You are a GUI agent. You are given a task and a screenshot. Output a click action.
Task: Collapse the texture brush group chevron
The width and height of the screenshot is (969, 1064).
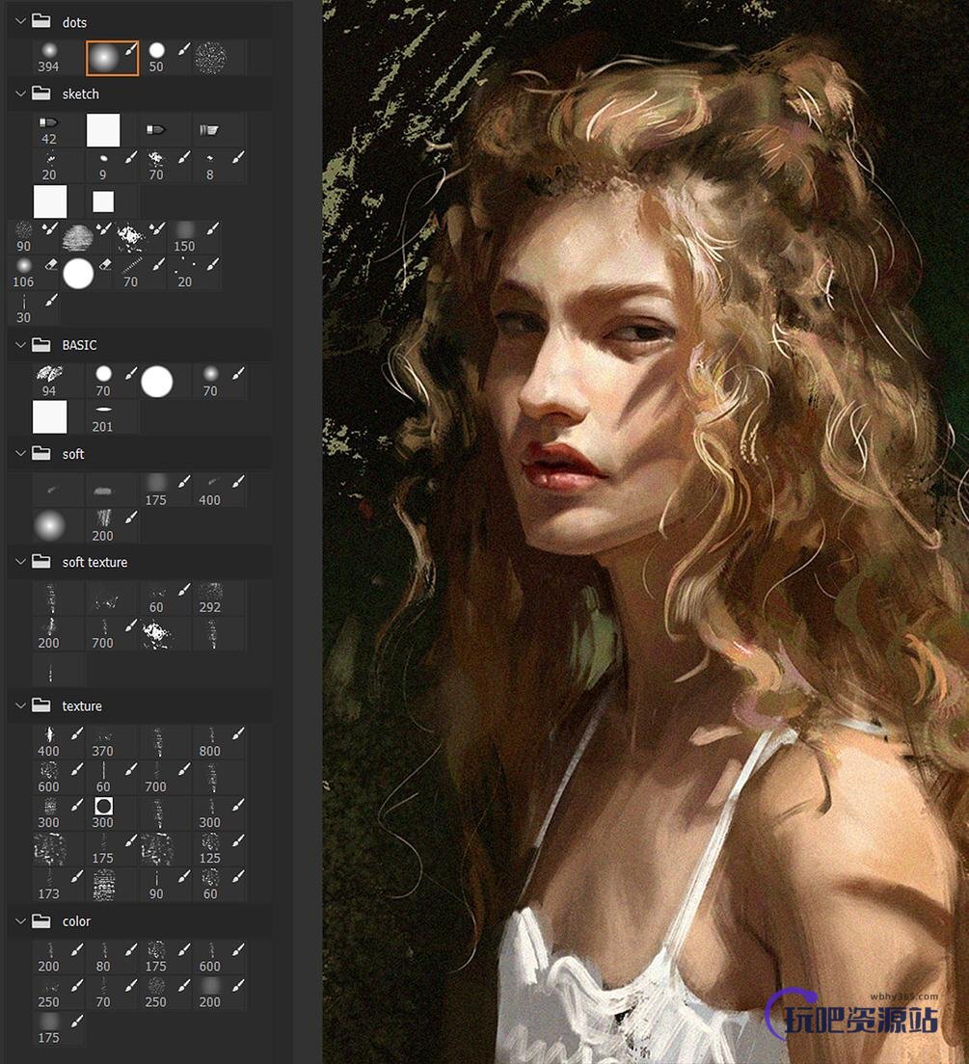pyautogui.click(x=20, y=705)
